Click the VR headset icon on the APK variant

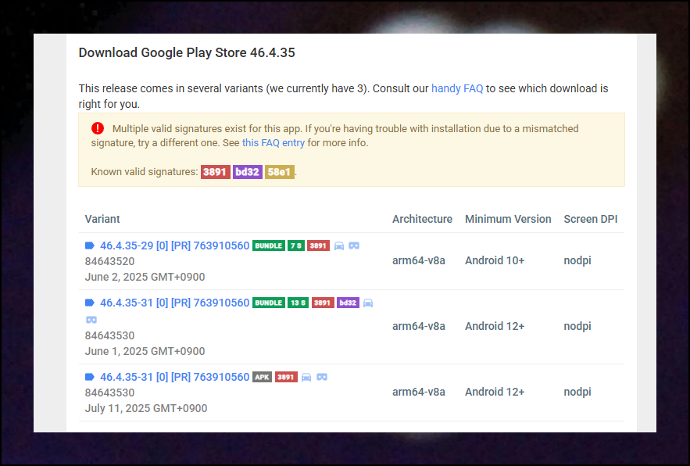tap(322, 377)
